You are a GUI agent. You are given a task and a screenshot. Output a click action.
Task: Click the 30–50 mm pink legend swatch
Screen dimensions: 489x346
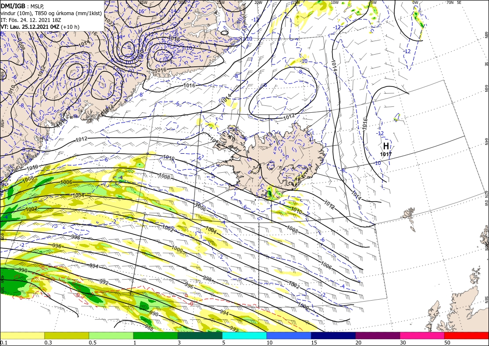click(422, 335)
